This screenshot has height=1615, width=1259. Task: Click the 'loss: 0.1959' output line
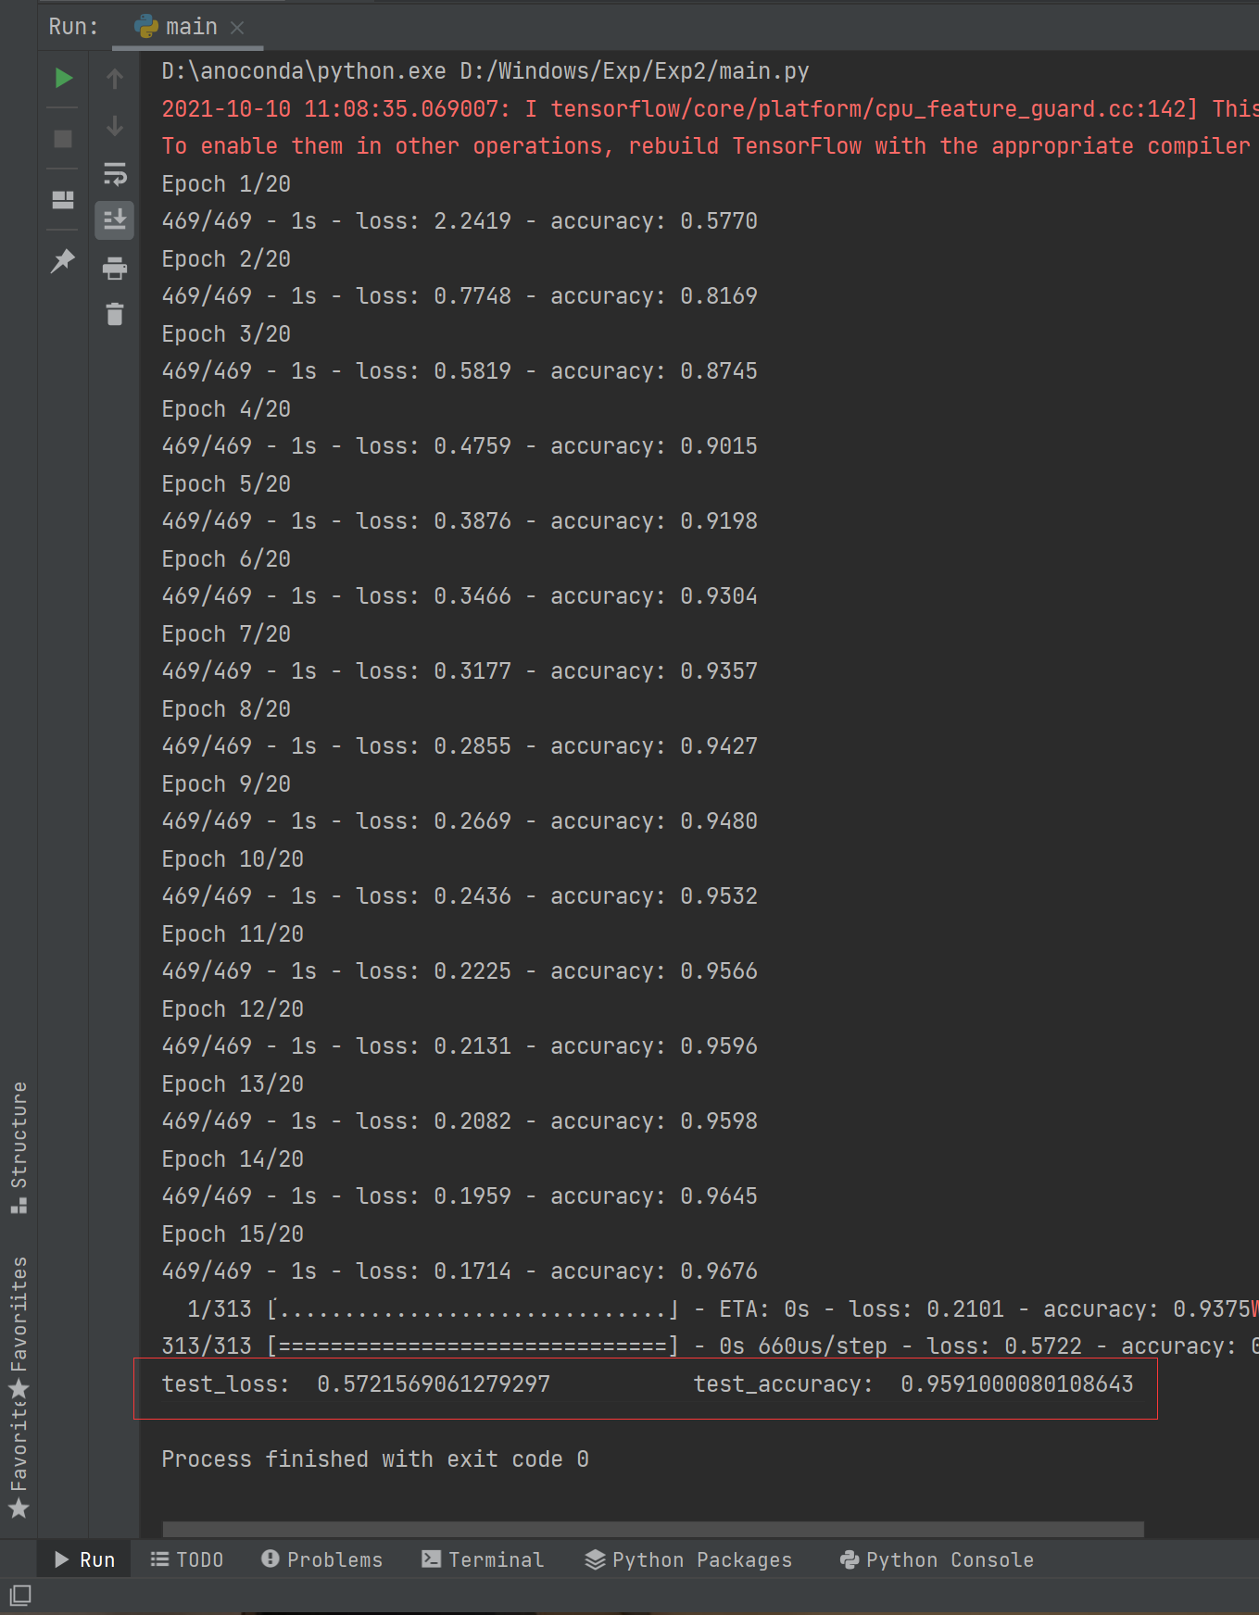tap(460, 1196)
